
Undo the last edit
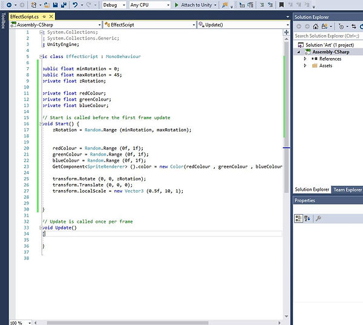75,5
